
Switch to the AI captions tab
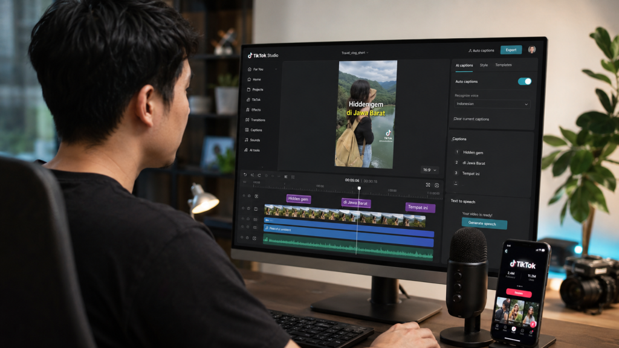click(464, 65)
